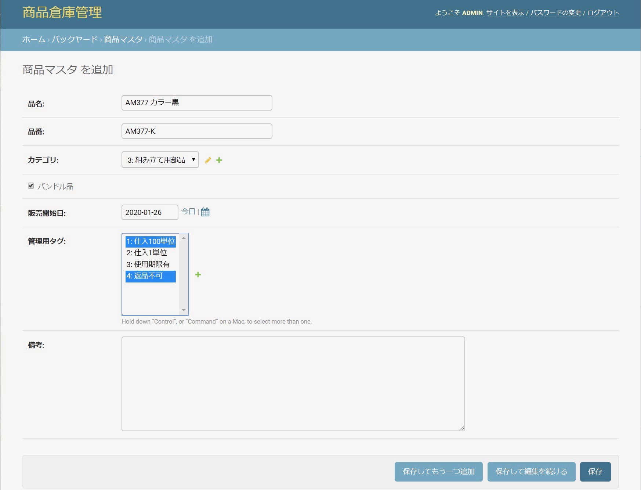Focus the 備考 text area
The width and height of the screenshot is (641, 490).
click(x=293, y=384)
